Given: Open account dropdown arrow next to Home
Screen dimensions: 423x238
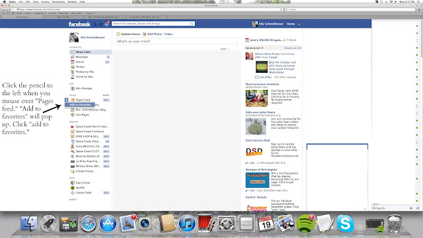Looking at the screenshot, I should pos(299,24).
